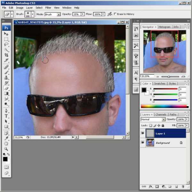
Task: Open the Filter menu
Action: [x=48, y=8]
